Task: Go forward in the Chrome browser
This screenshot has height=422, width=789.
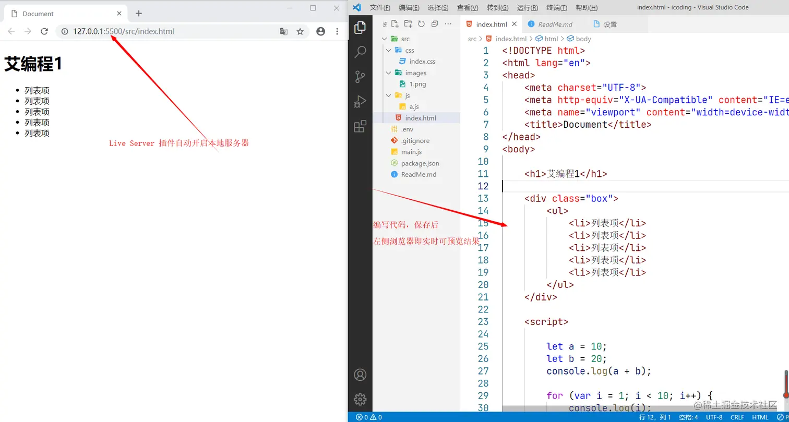Action: click(x=28, y=31)
